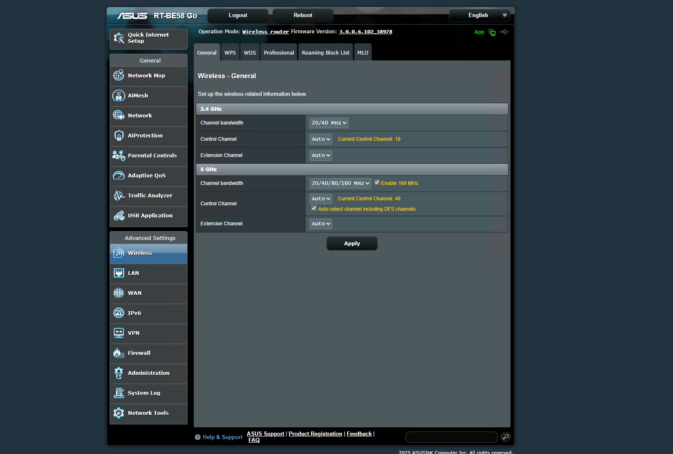This screenshot has height=454, width=673.
Task: Open Parental Controls icon in sidebar
Action: (119, 156)
